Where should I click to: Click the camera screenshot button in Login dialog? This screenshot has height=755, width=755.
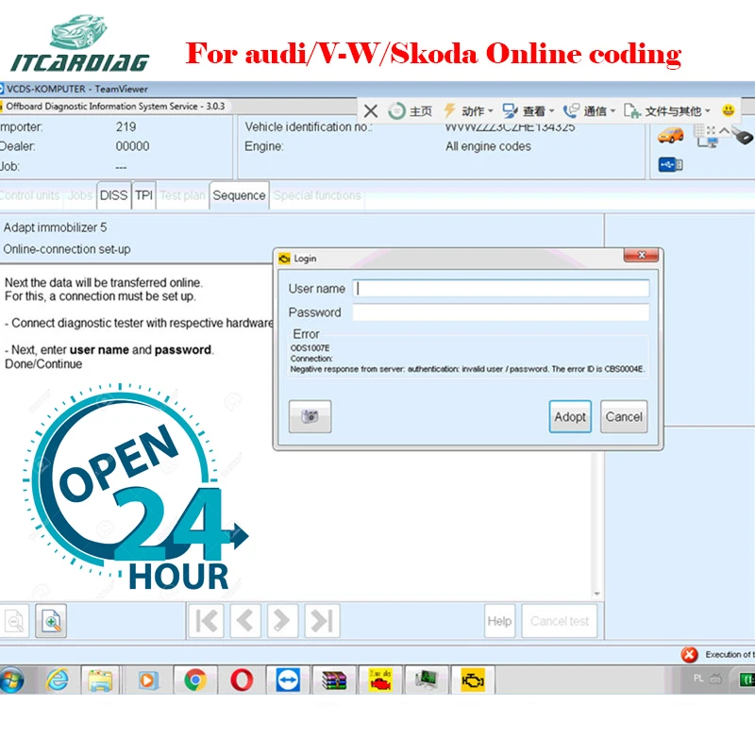(x=310, y=416)
